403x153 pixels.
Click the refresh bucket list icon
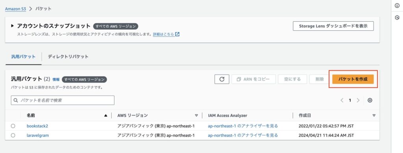coord(222,79)
